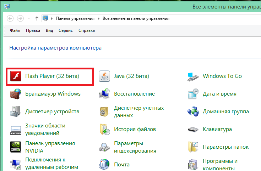Image resolution: width=261 pixels, height=171 pixels.
Task: Open Java (32 бита) link
Action: point(131,76)
